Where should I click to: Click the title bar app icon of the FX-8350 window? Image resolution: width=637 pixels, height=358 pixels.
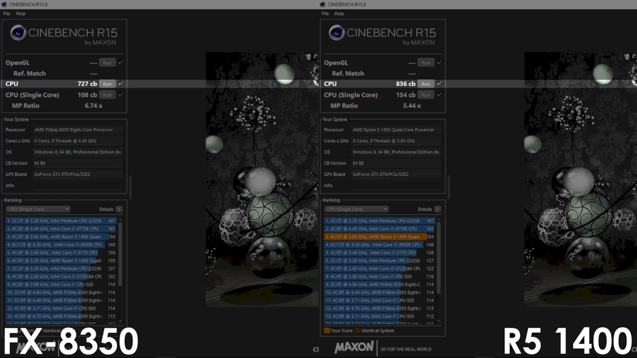click(4, 4)
